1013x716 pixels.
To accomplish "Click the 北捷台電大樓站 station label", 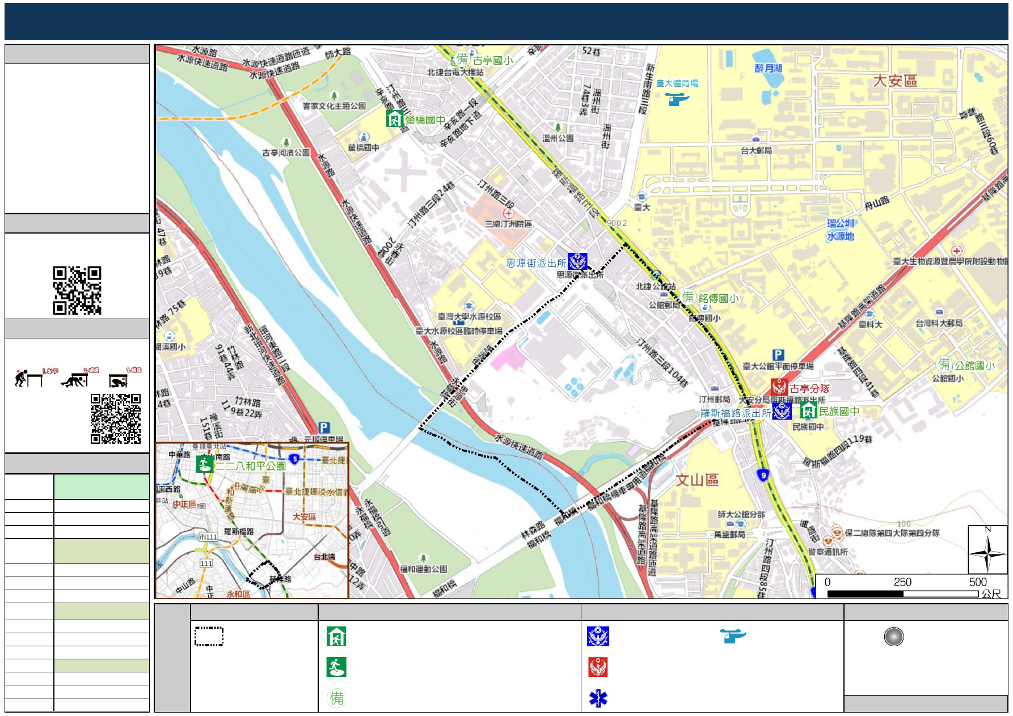I will [x=455, y=72].
